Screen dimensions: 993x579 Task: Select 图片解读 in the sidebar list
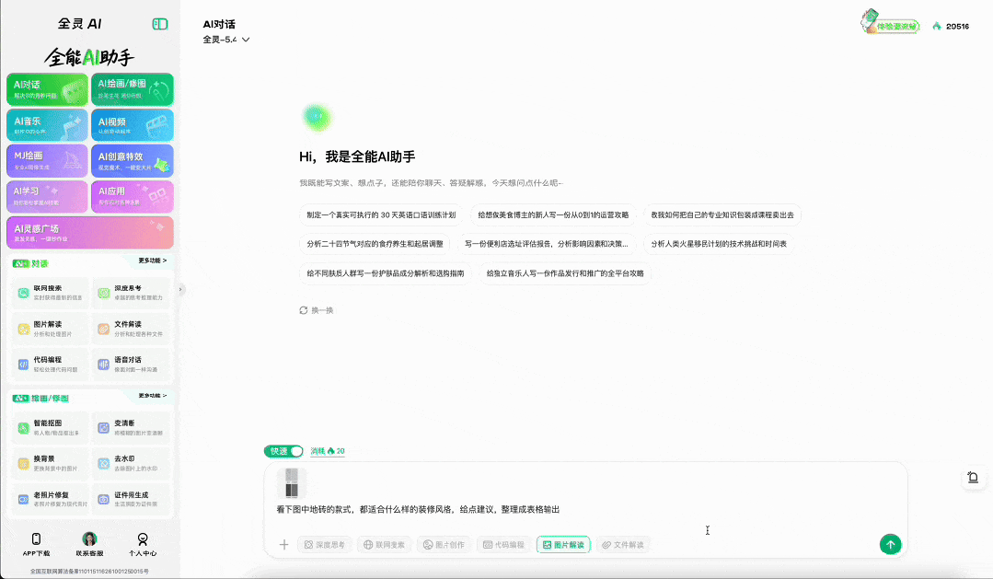click(51, 328)
